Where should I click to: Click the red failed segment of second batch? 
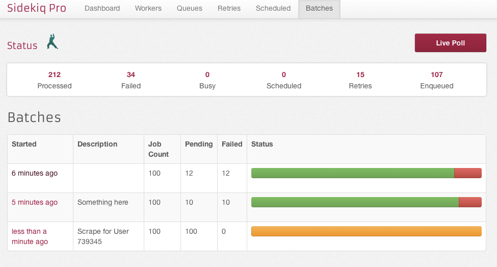click(470, 202)
